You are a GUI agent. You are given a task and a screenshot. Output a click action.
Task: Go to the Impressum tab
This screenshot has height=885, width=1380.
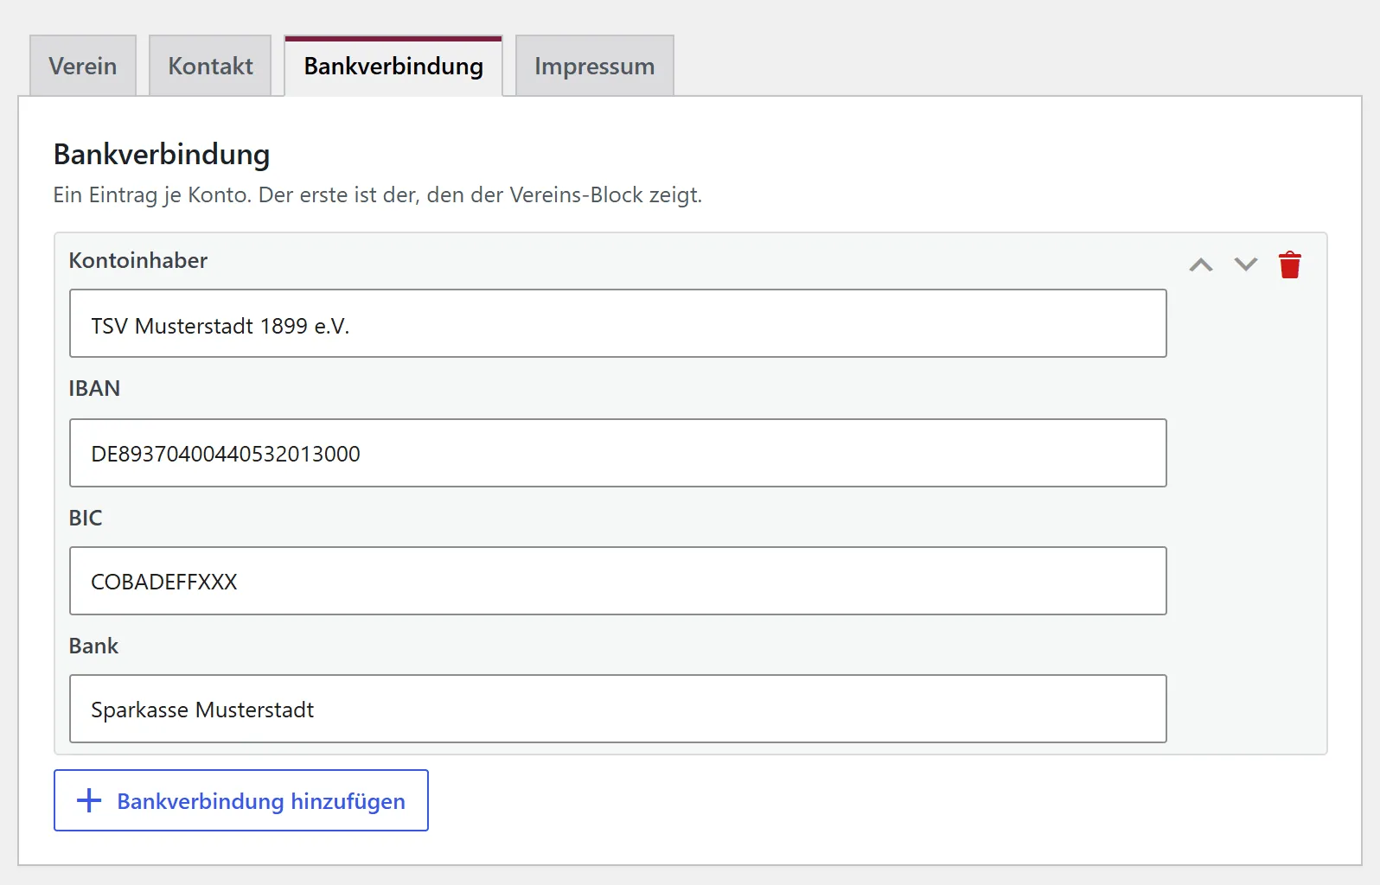click(595, 66)
